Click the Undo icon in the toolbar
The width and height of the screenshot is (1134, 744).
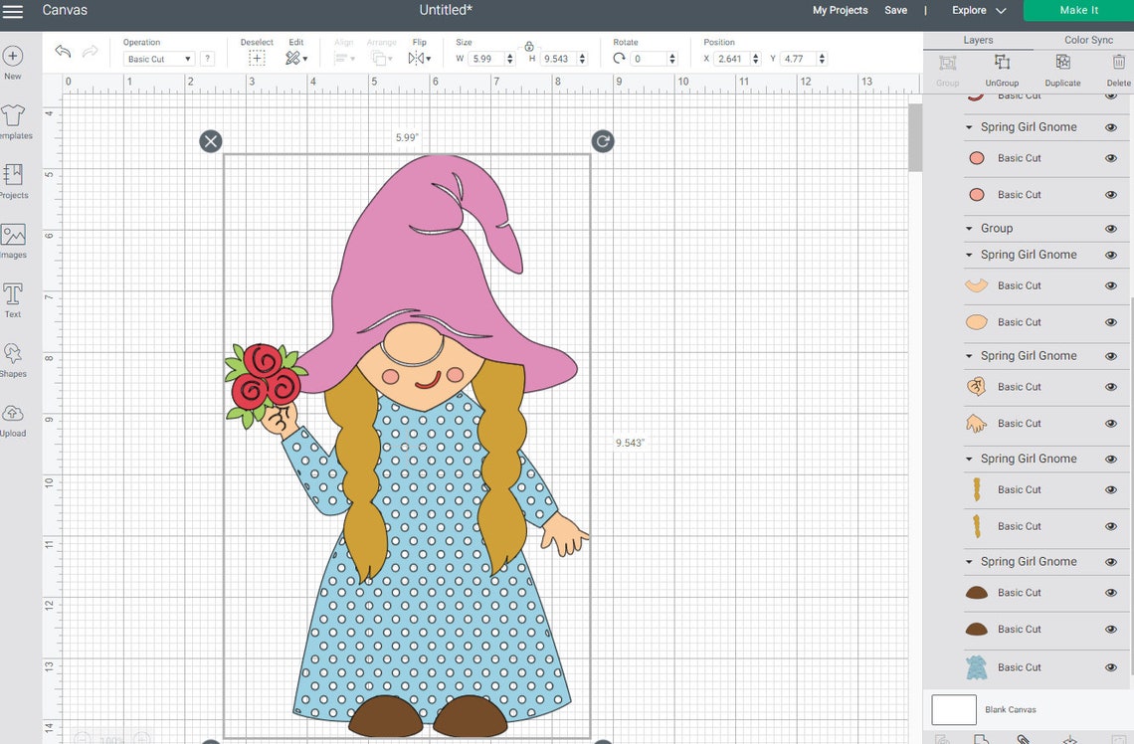click(61, 51)
